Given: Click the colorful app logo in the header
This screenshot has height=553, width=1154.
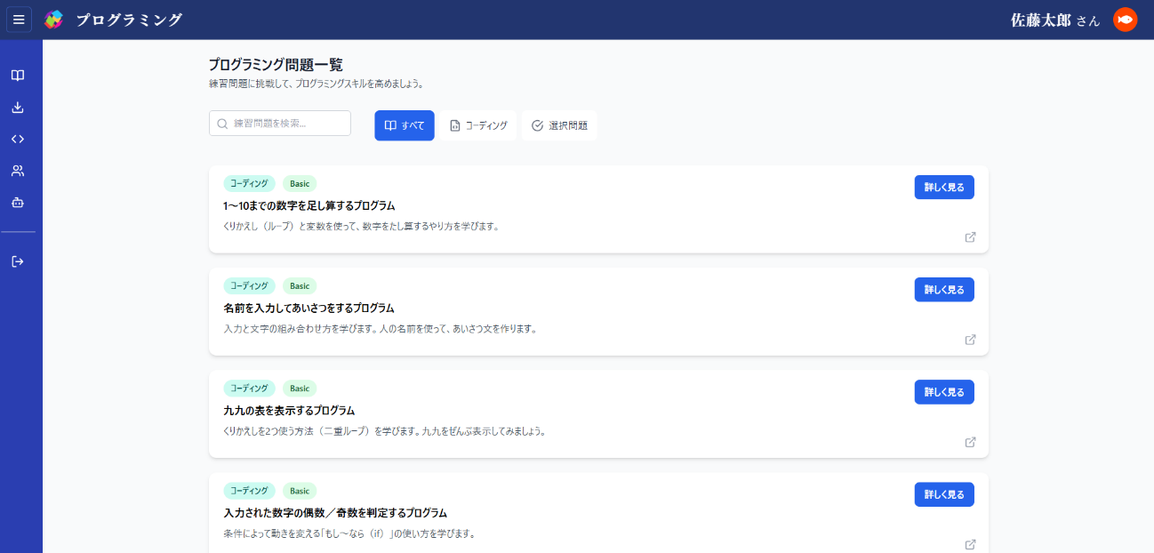Looking at the screenshot, I should pos(54,20).
